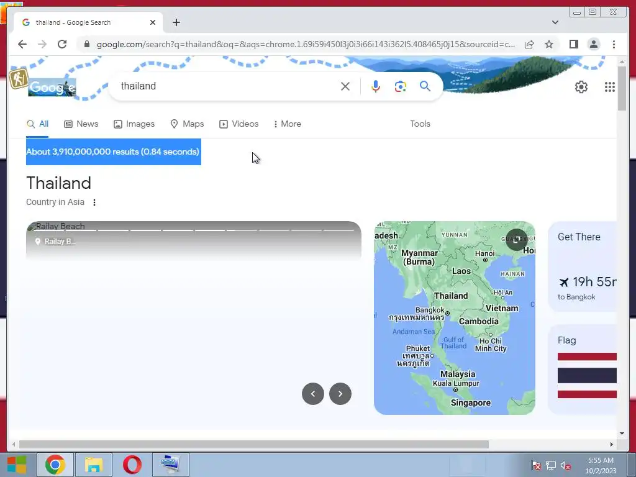The height and width of the screenshot is (477, 636).
Task: Close the thailand Google Search tab
Action: (153, 22)
